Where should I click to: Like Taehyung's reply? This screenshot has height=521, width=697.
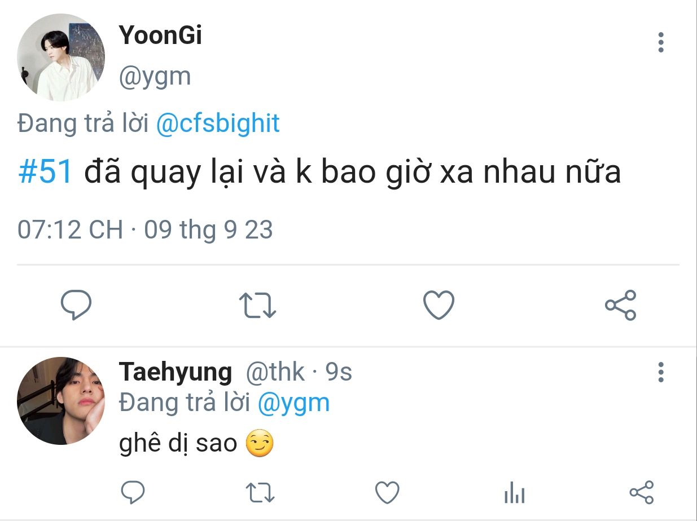tap(387, 493)
